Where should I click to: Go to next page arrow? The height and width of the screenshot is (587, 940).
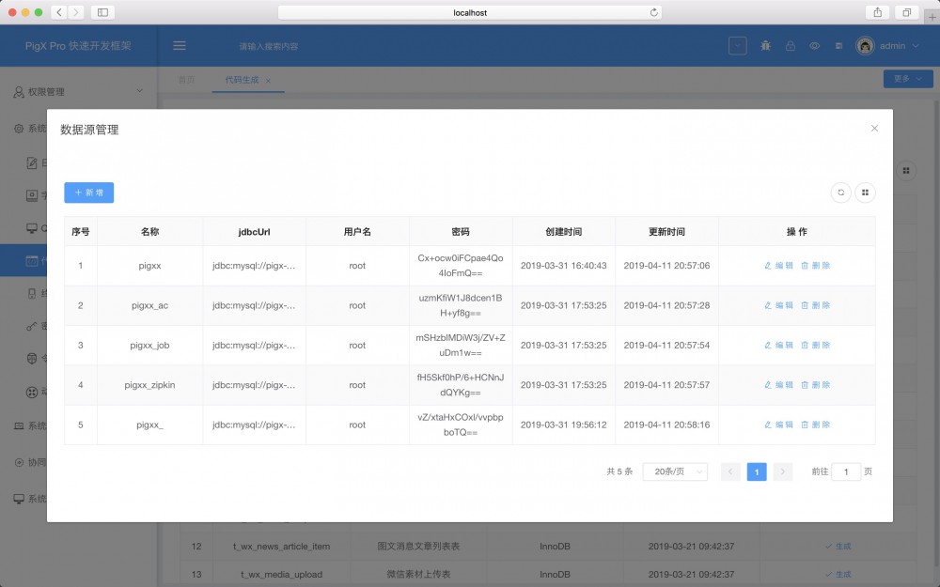[782, 472]
